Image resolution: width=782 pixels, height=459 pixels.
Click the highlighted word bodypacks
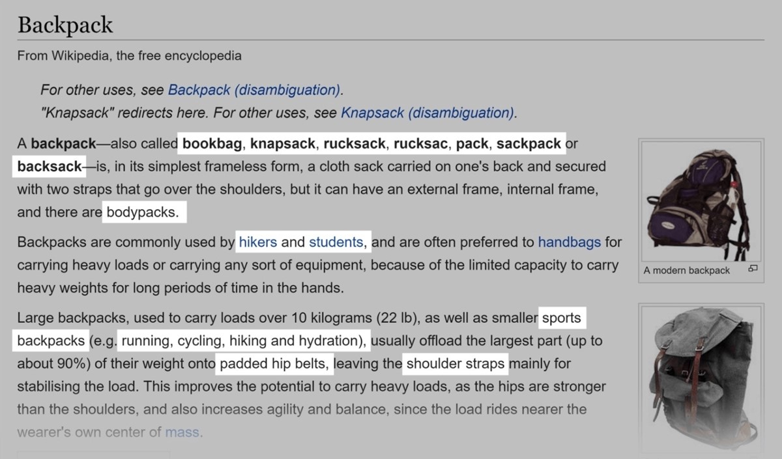142,212
